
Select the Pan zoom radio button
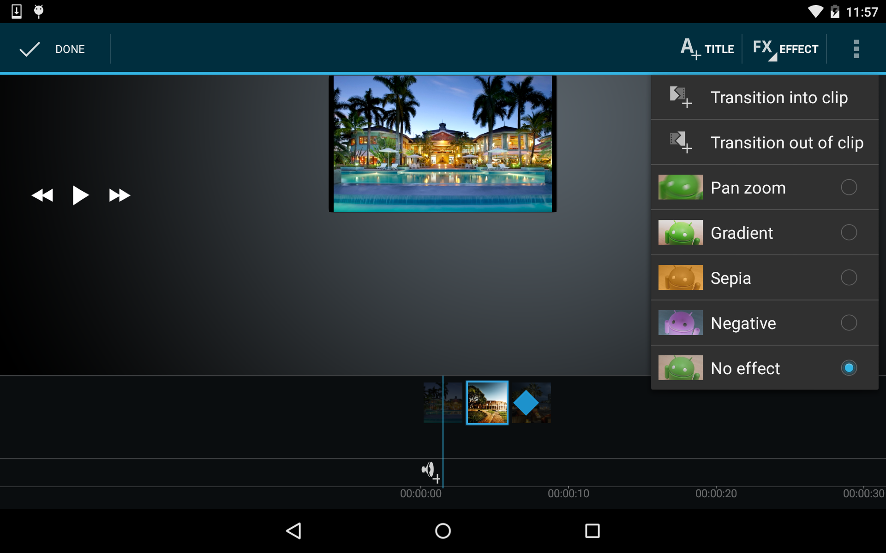848,188
